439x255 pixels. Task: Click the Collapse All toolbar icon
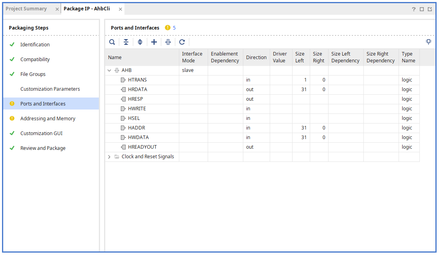click(x=126, y=42)
